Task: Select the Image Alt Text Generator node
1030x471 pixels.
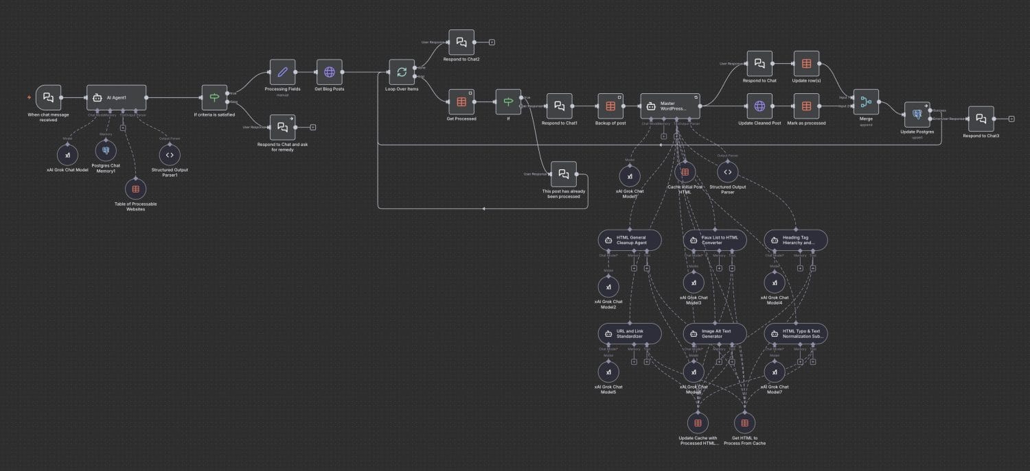Action: click(x=715, y=334)
